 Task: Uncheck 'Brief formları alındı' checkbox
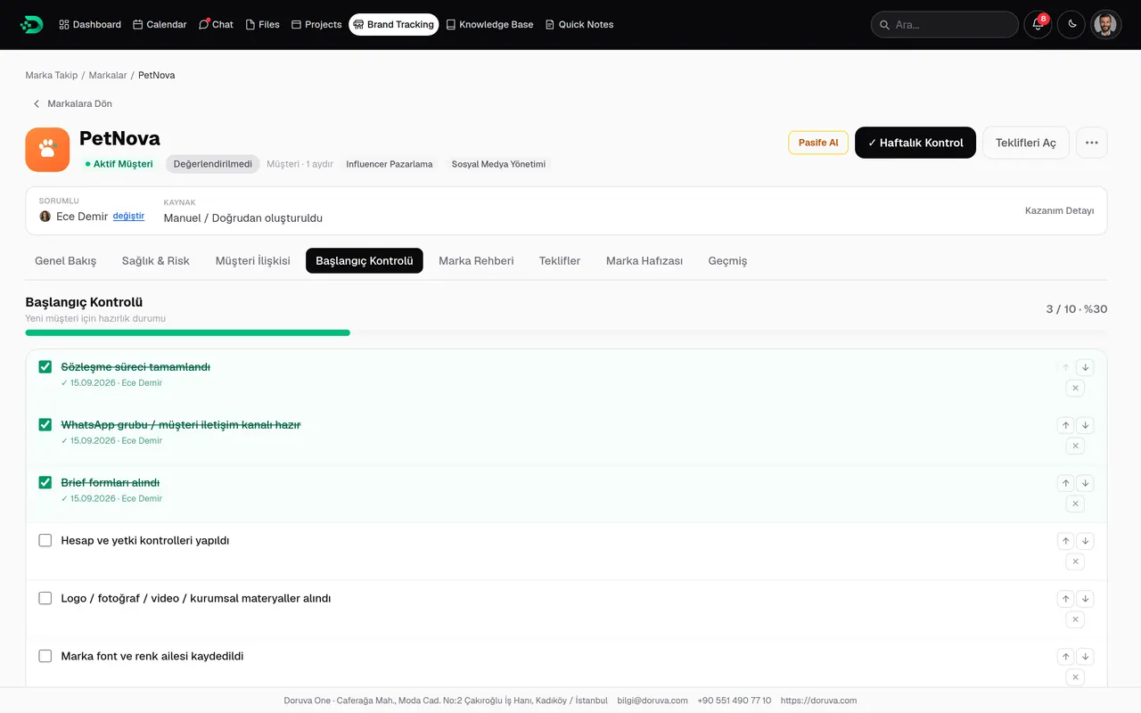click(45, 482)
